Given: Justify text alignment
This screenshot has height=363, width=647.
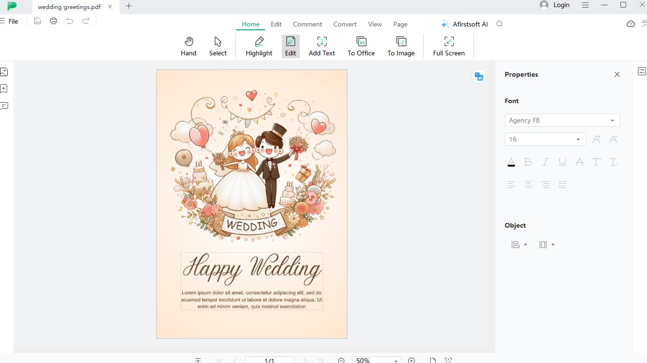Looking at the screenshot, I should pos(563,185).
